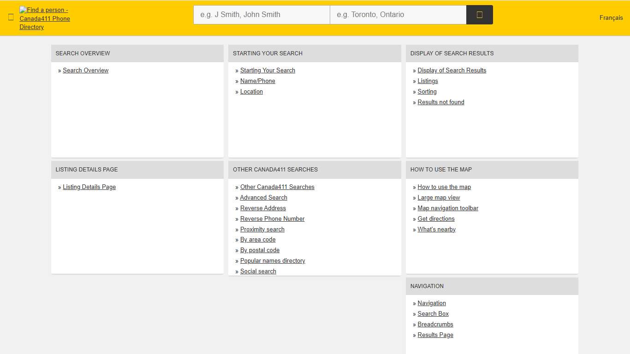Click the Breadcrumbs link under Navigation
The width and height of the screenshot is (630, 354).
pyautogui.click(x=435, y=324)
